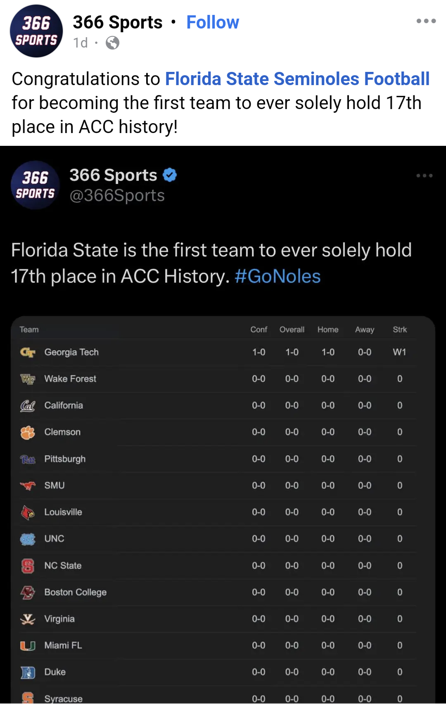Click the globe public-visibility icon
Viewport: 446px width, 704px height.
(112, 43)
